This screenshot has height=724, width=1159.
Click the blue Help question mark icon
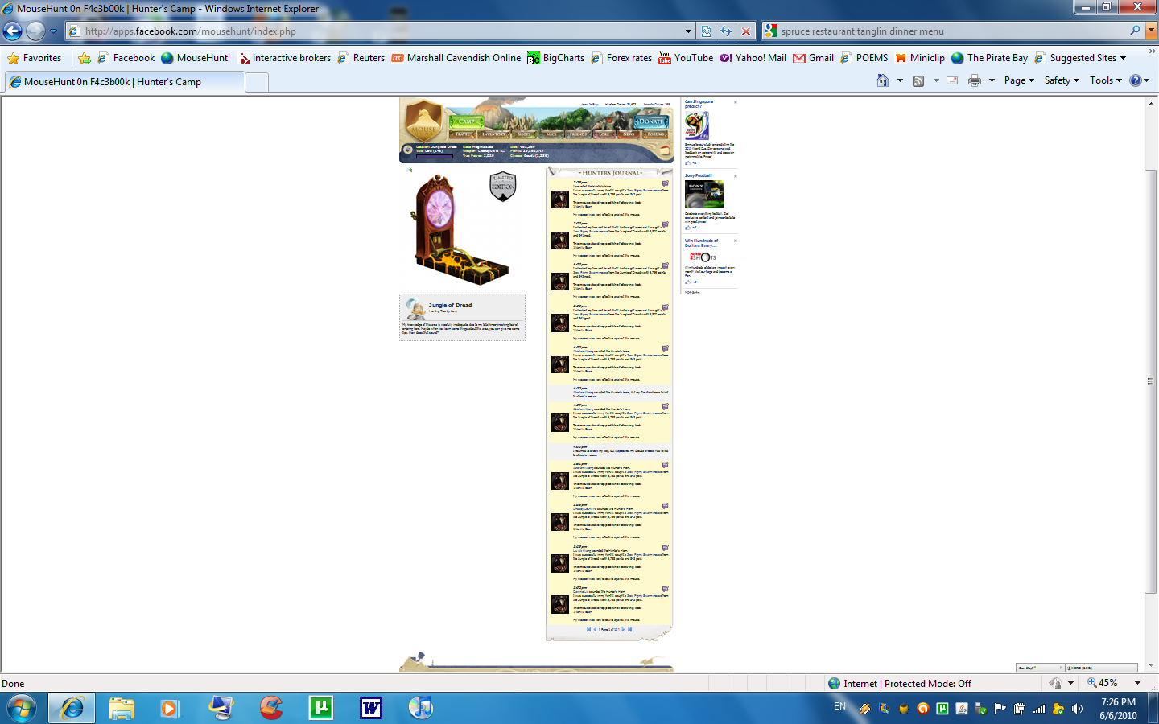point(1136,80)
